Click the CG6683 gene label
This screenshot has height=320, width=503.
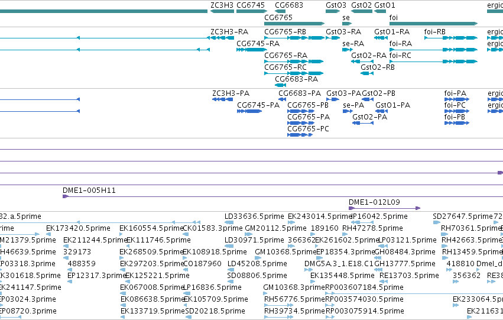tap(288, 5)
